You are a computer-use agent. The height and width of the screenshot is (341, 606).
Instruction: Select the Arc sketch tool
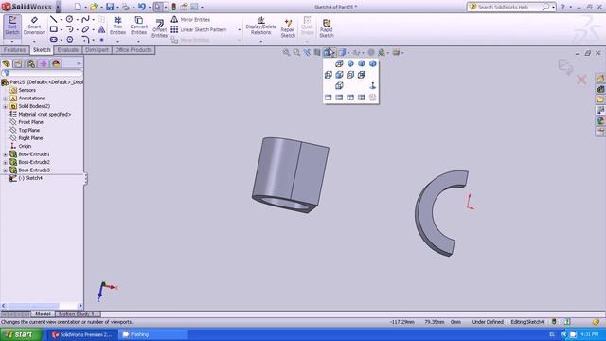69,29
